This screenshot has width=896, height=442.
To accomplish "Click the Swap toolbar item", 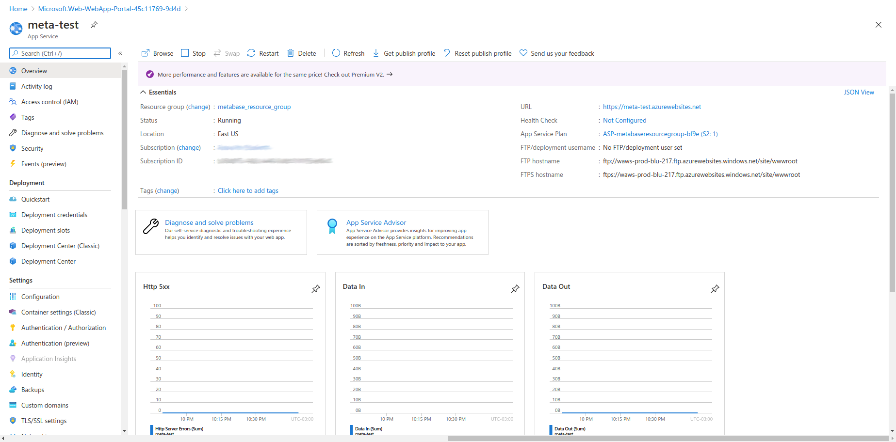I will tap(227, 53).
